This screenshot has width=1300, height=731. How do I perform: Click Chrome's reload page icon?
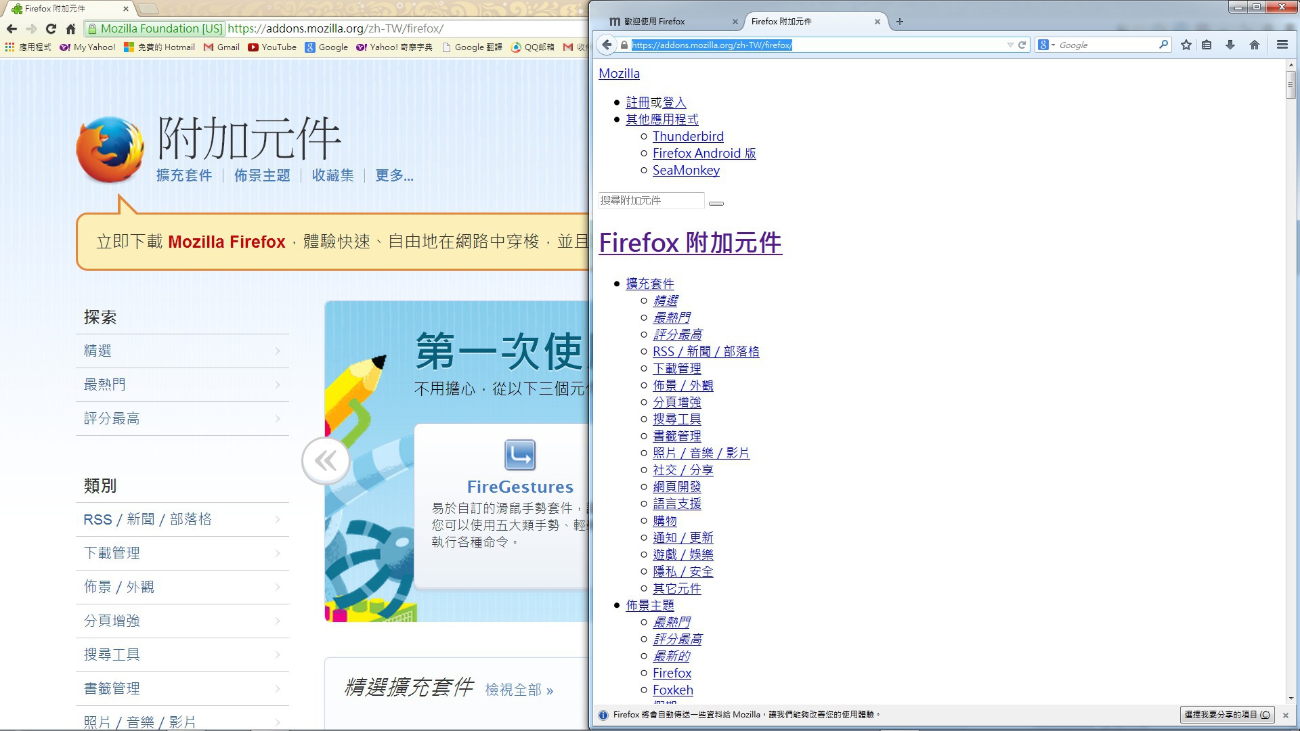coord(51,28)
